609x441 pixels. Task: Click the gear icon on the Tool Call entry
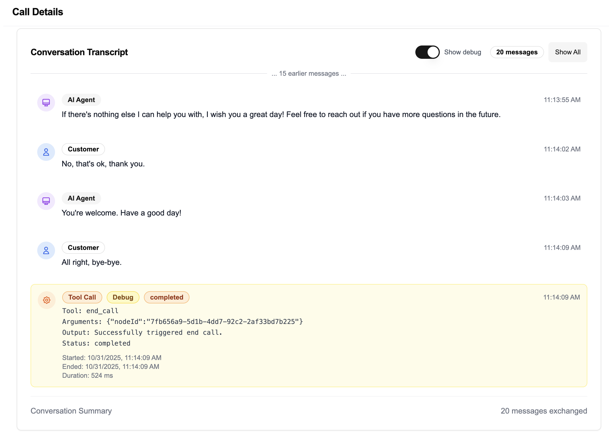pos(47,300)
